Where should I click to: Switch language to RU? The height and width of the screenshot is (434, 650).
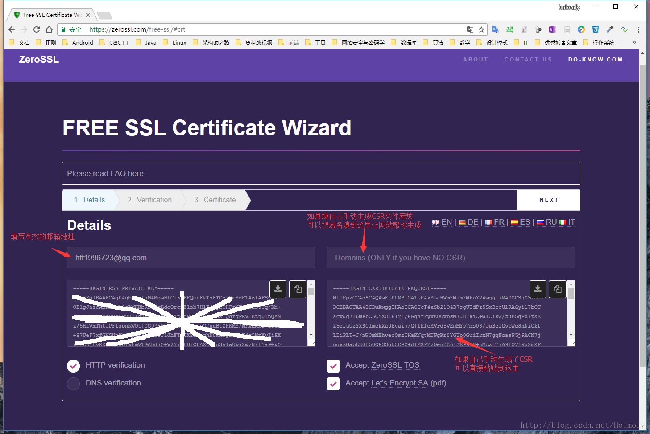click(x=547, y=222)
